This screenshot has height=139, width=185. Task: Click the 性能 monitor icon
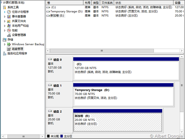[x=9, y=30]
